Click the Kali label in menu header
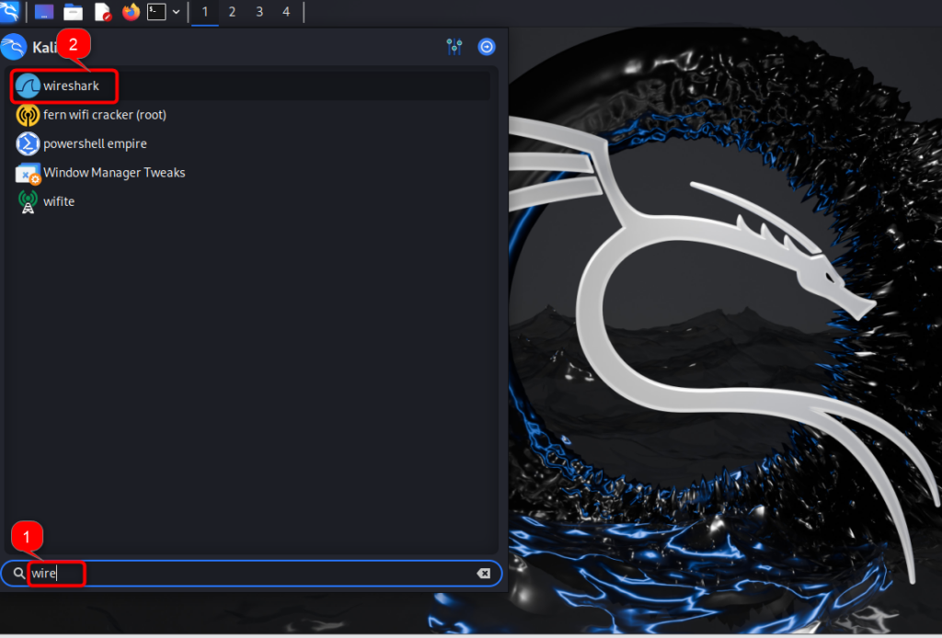Viewport: 942px width, 638px height. click(x=43, y=46)
